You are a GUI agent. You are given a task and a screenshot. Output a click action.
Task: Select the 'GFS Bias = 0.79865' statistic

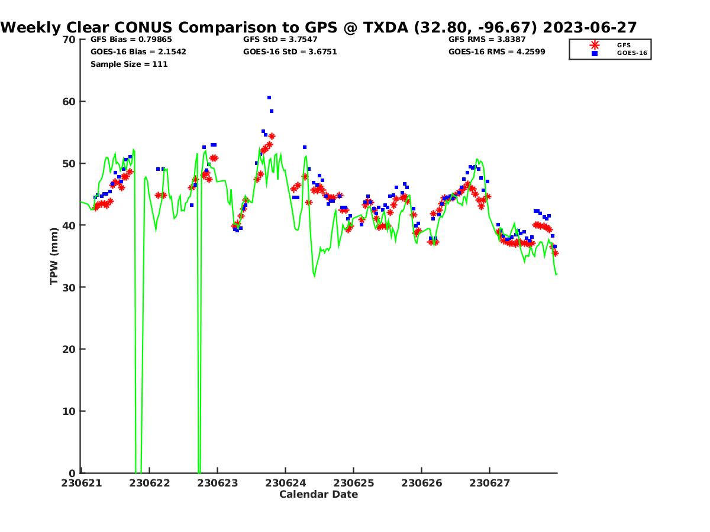point(131,40)
